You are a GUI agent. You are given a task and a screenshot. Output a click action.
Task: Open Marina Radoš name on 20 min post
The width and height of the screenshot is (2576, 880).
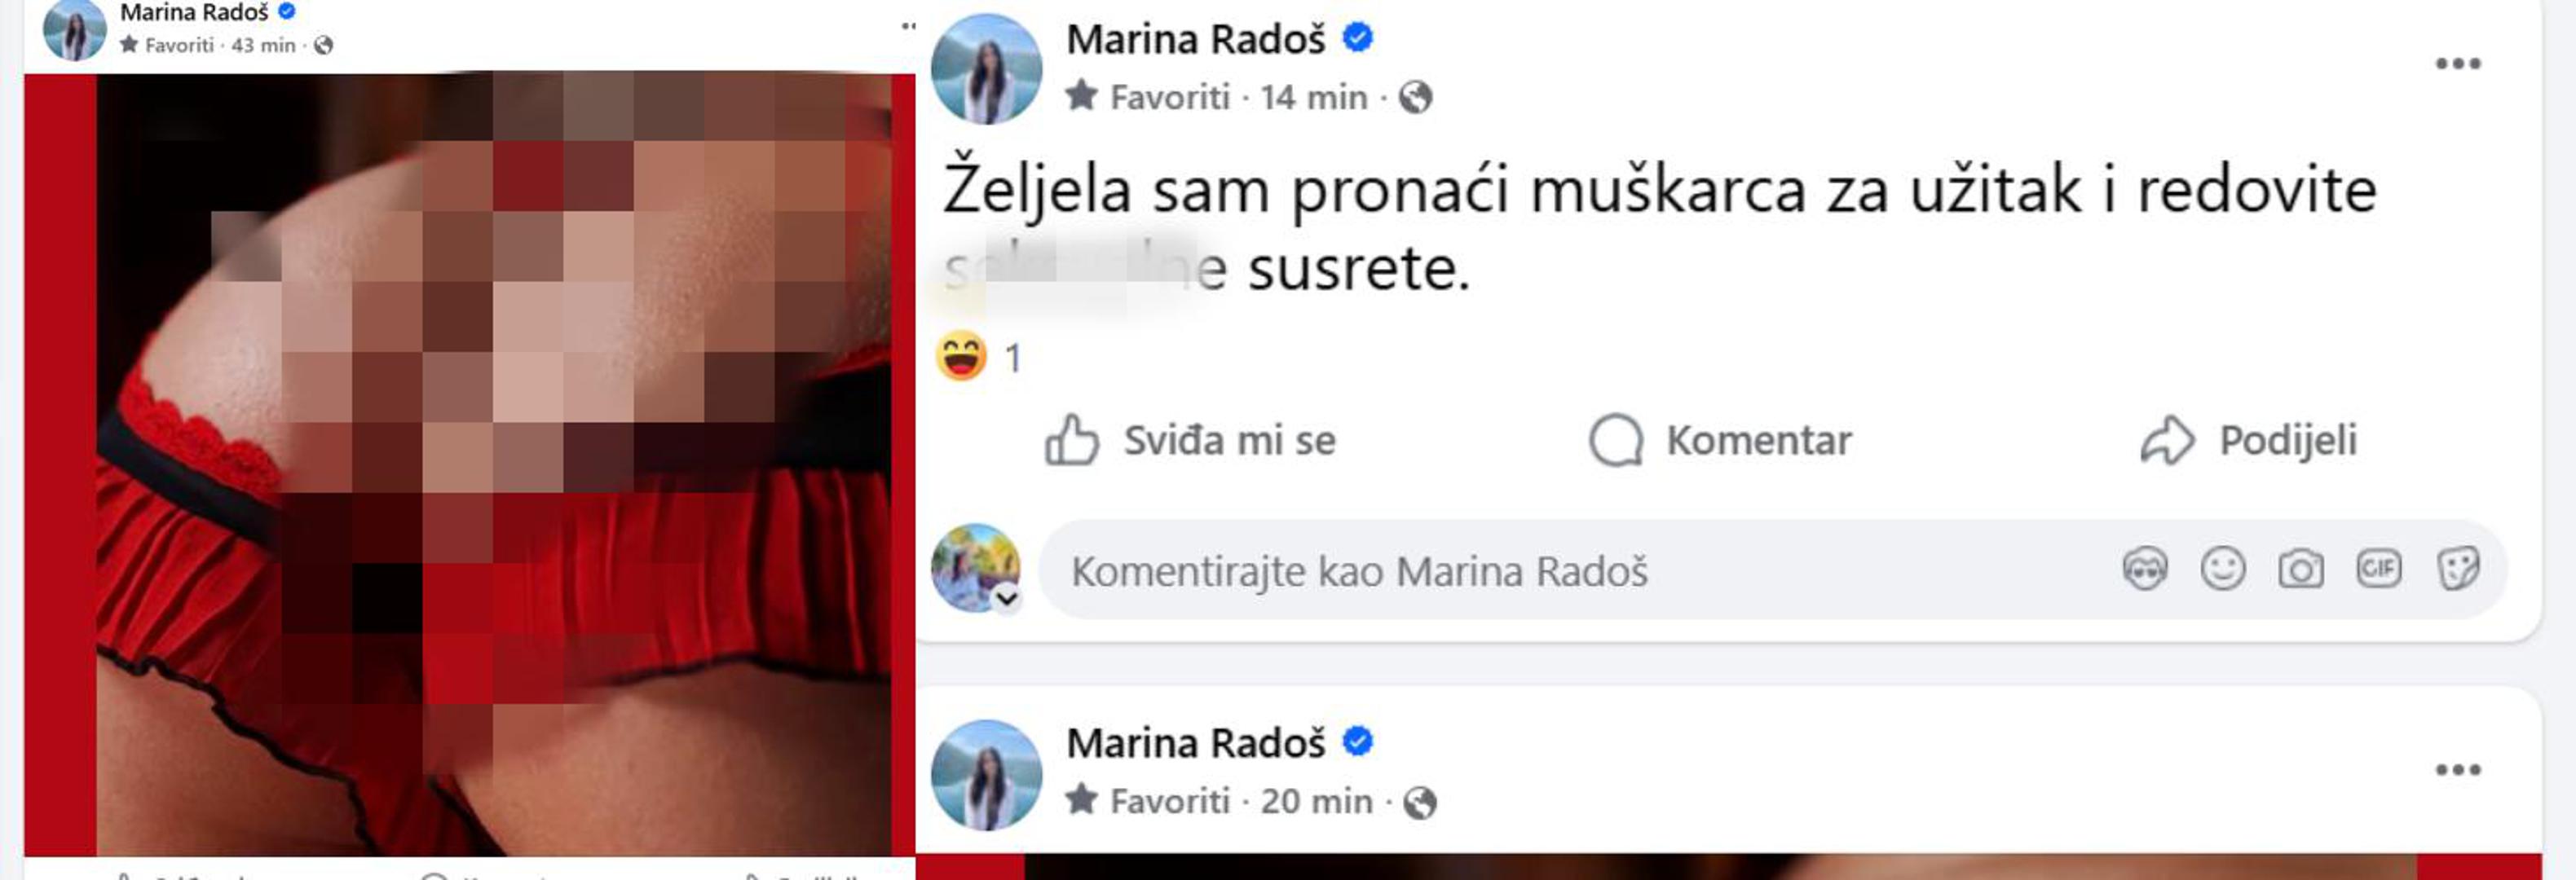click(x=1196, y=744)
